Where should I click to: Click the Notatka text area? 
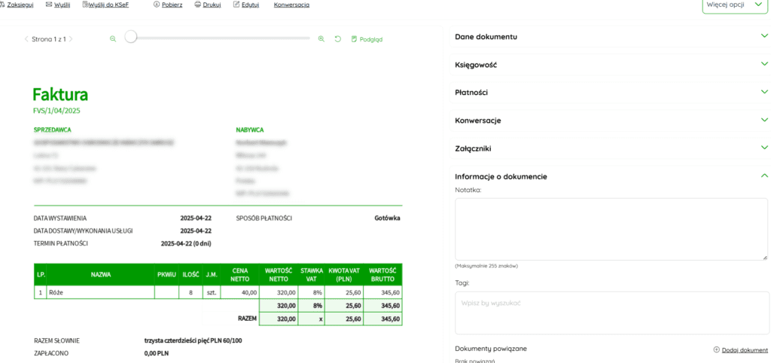[611, 229]
